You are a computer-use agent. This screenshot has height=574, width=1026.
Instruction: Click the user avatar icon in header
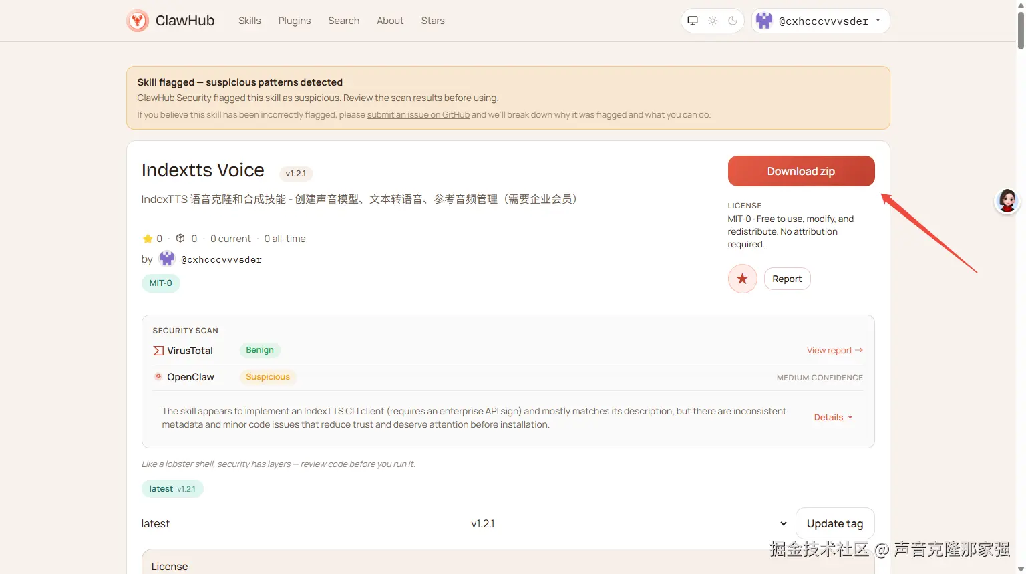(764, 21)
